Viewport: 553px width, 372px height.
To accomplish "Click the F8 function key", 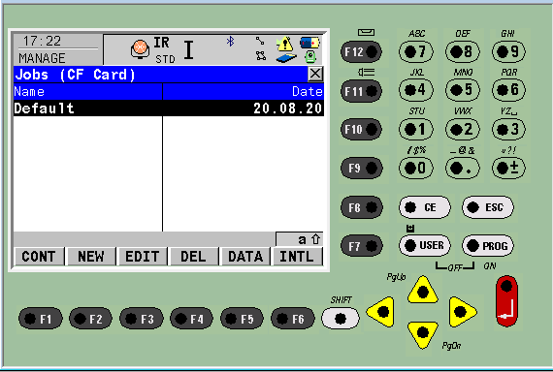I will click(362, 207).
